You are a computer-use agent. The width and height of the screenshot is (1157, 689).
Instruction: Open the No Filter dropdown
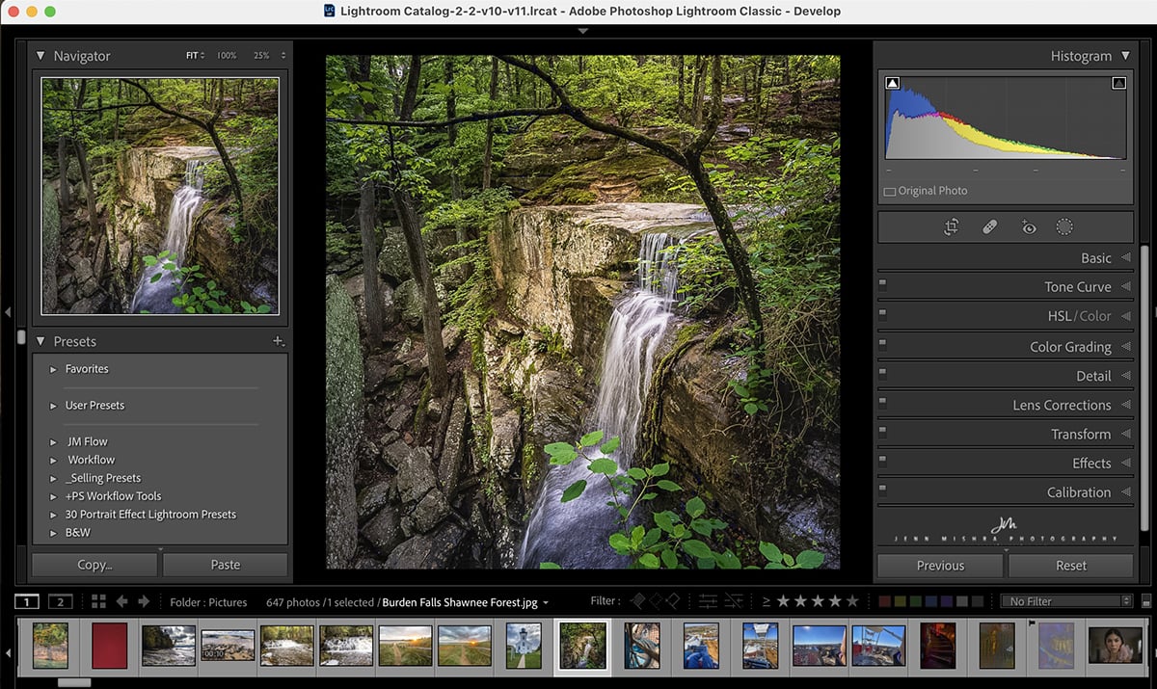point(1066,600)
